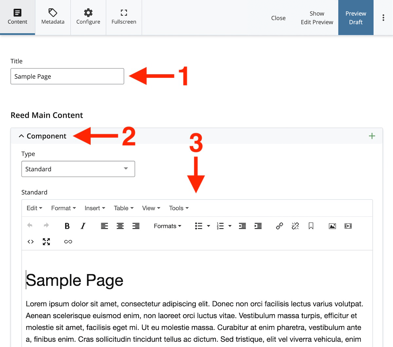Switch to the Metadata tab

52,17
